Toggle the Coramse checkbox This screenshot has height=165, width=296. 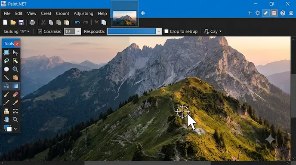40,31
